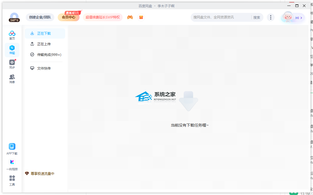Focus the 搜网盘文件 search input field
Screen dimensions: 313x195
[221, 17]
